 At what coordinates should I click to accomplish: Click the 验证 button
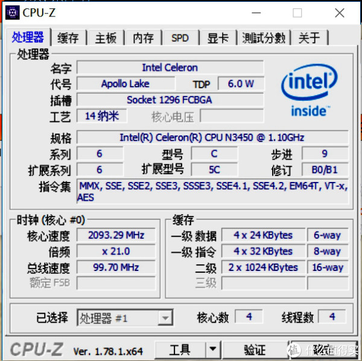coord(255,349)
